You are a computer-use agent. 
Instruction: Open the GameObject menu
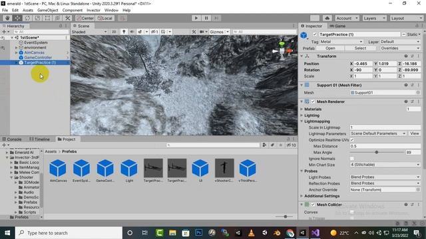(48, 11)
